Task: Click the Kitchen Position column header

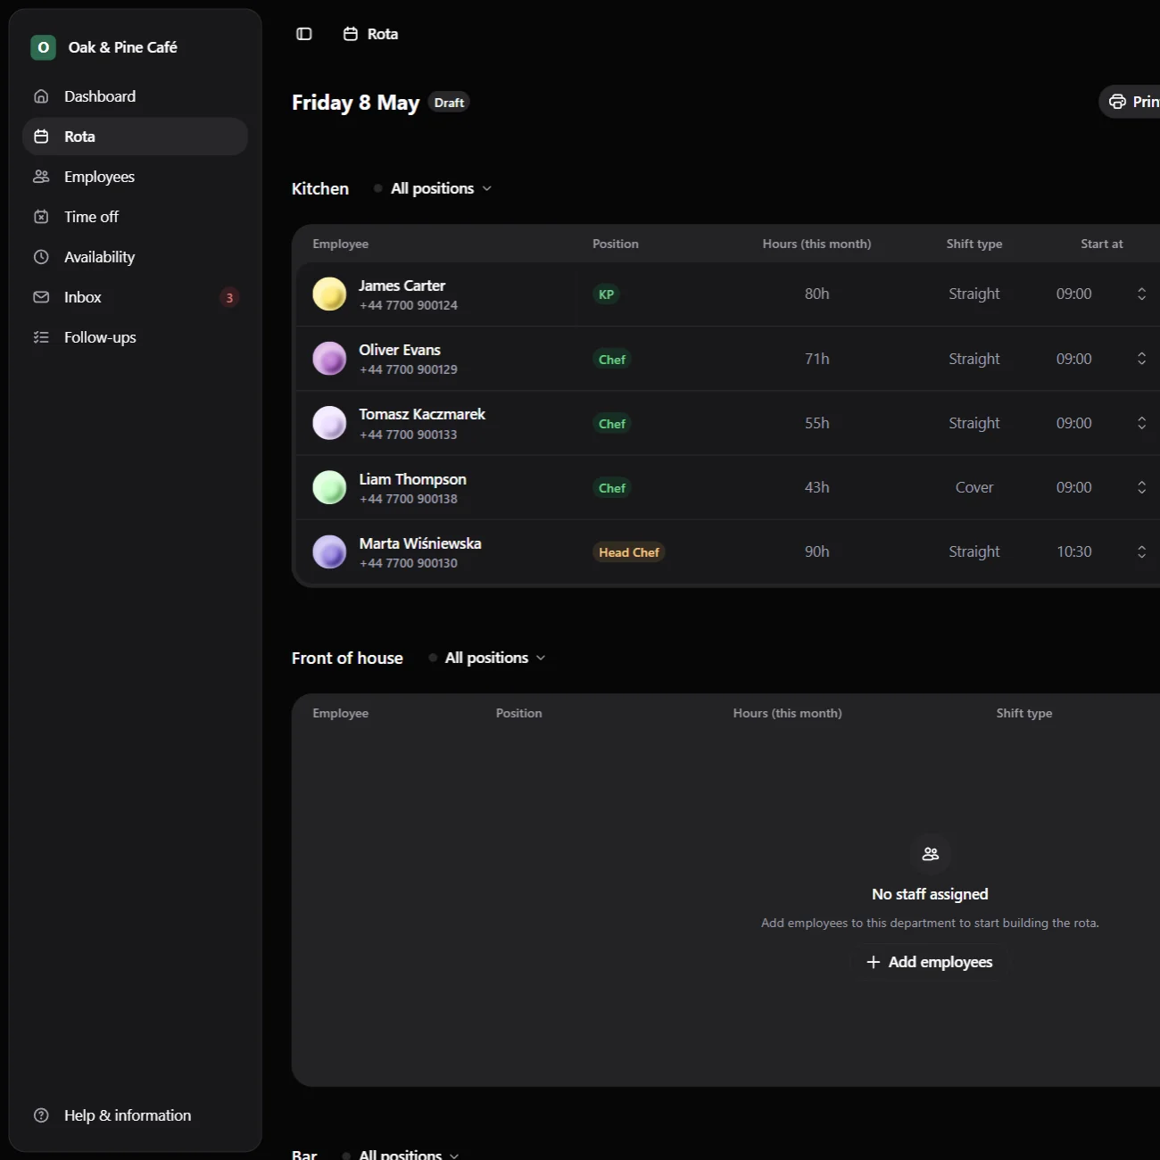Action: tap(616, 244)
